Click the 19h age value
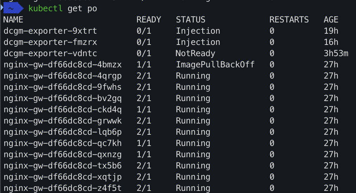Viewport: 356px width, 193px height. [331, 31]
